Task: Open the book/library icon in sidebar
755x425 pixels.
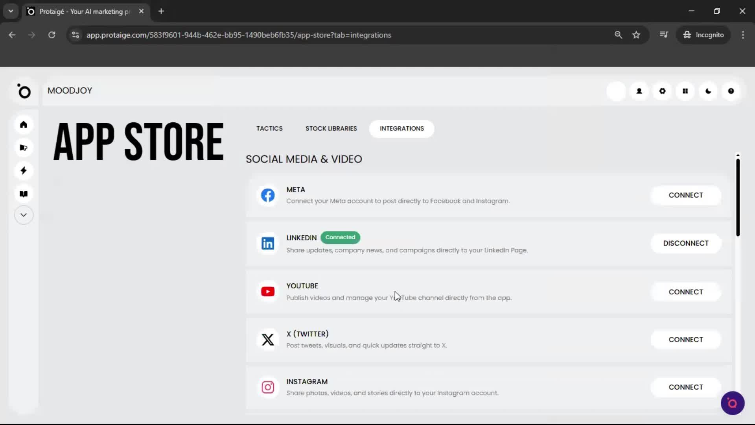Action: [24, 194]
